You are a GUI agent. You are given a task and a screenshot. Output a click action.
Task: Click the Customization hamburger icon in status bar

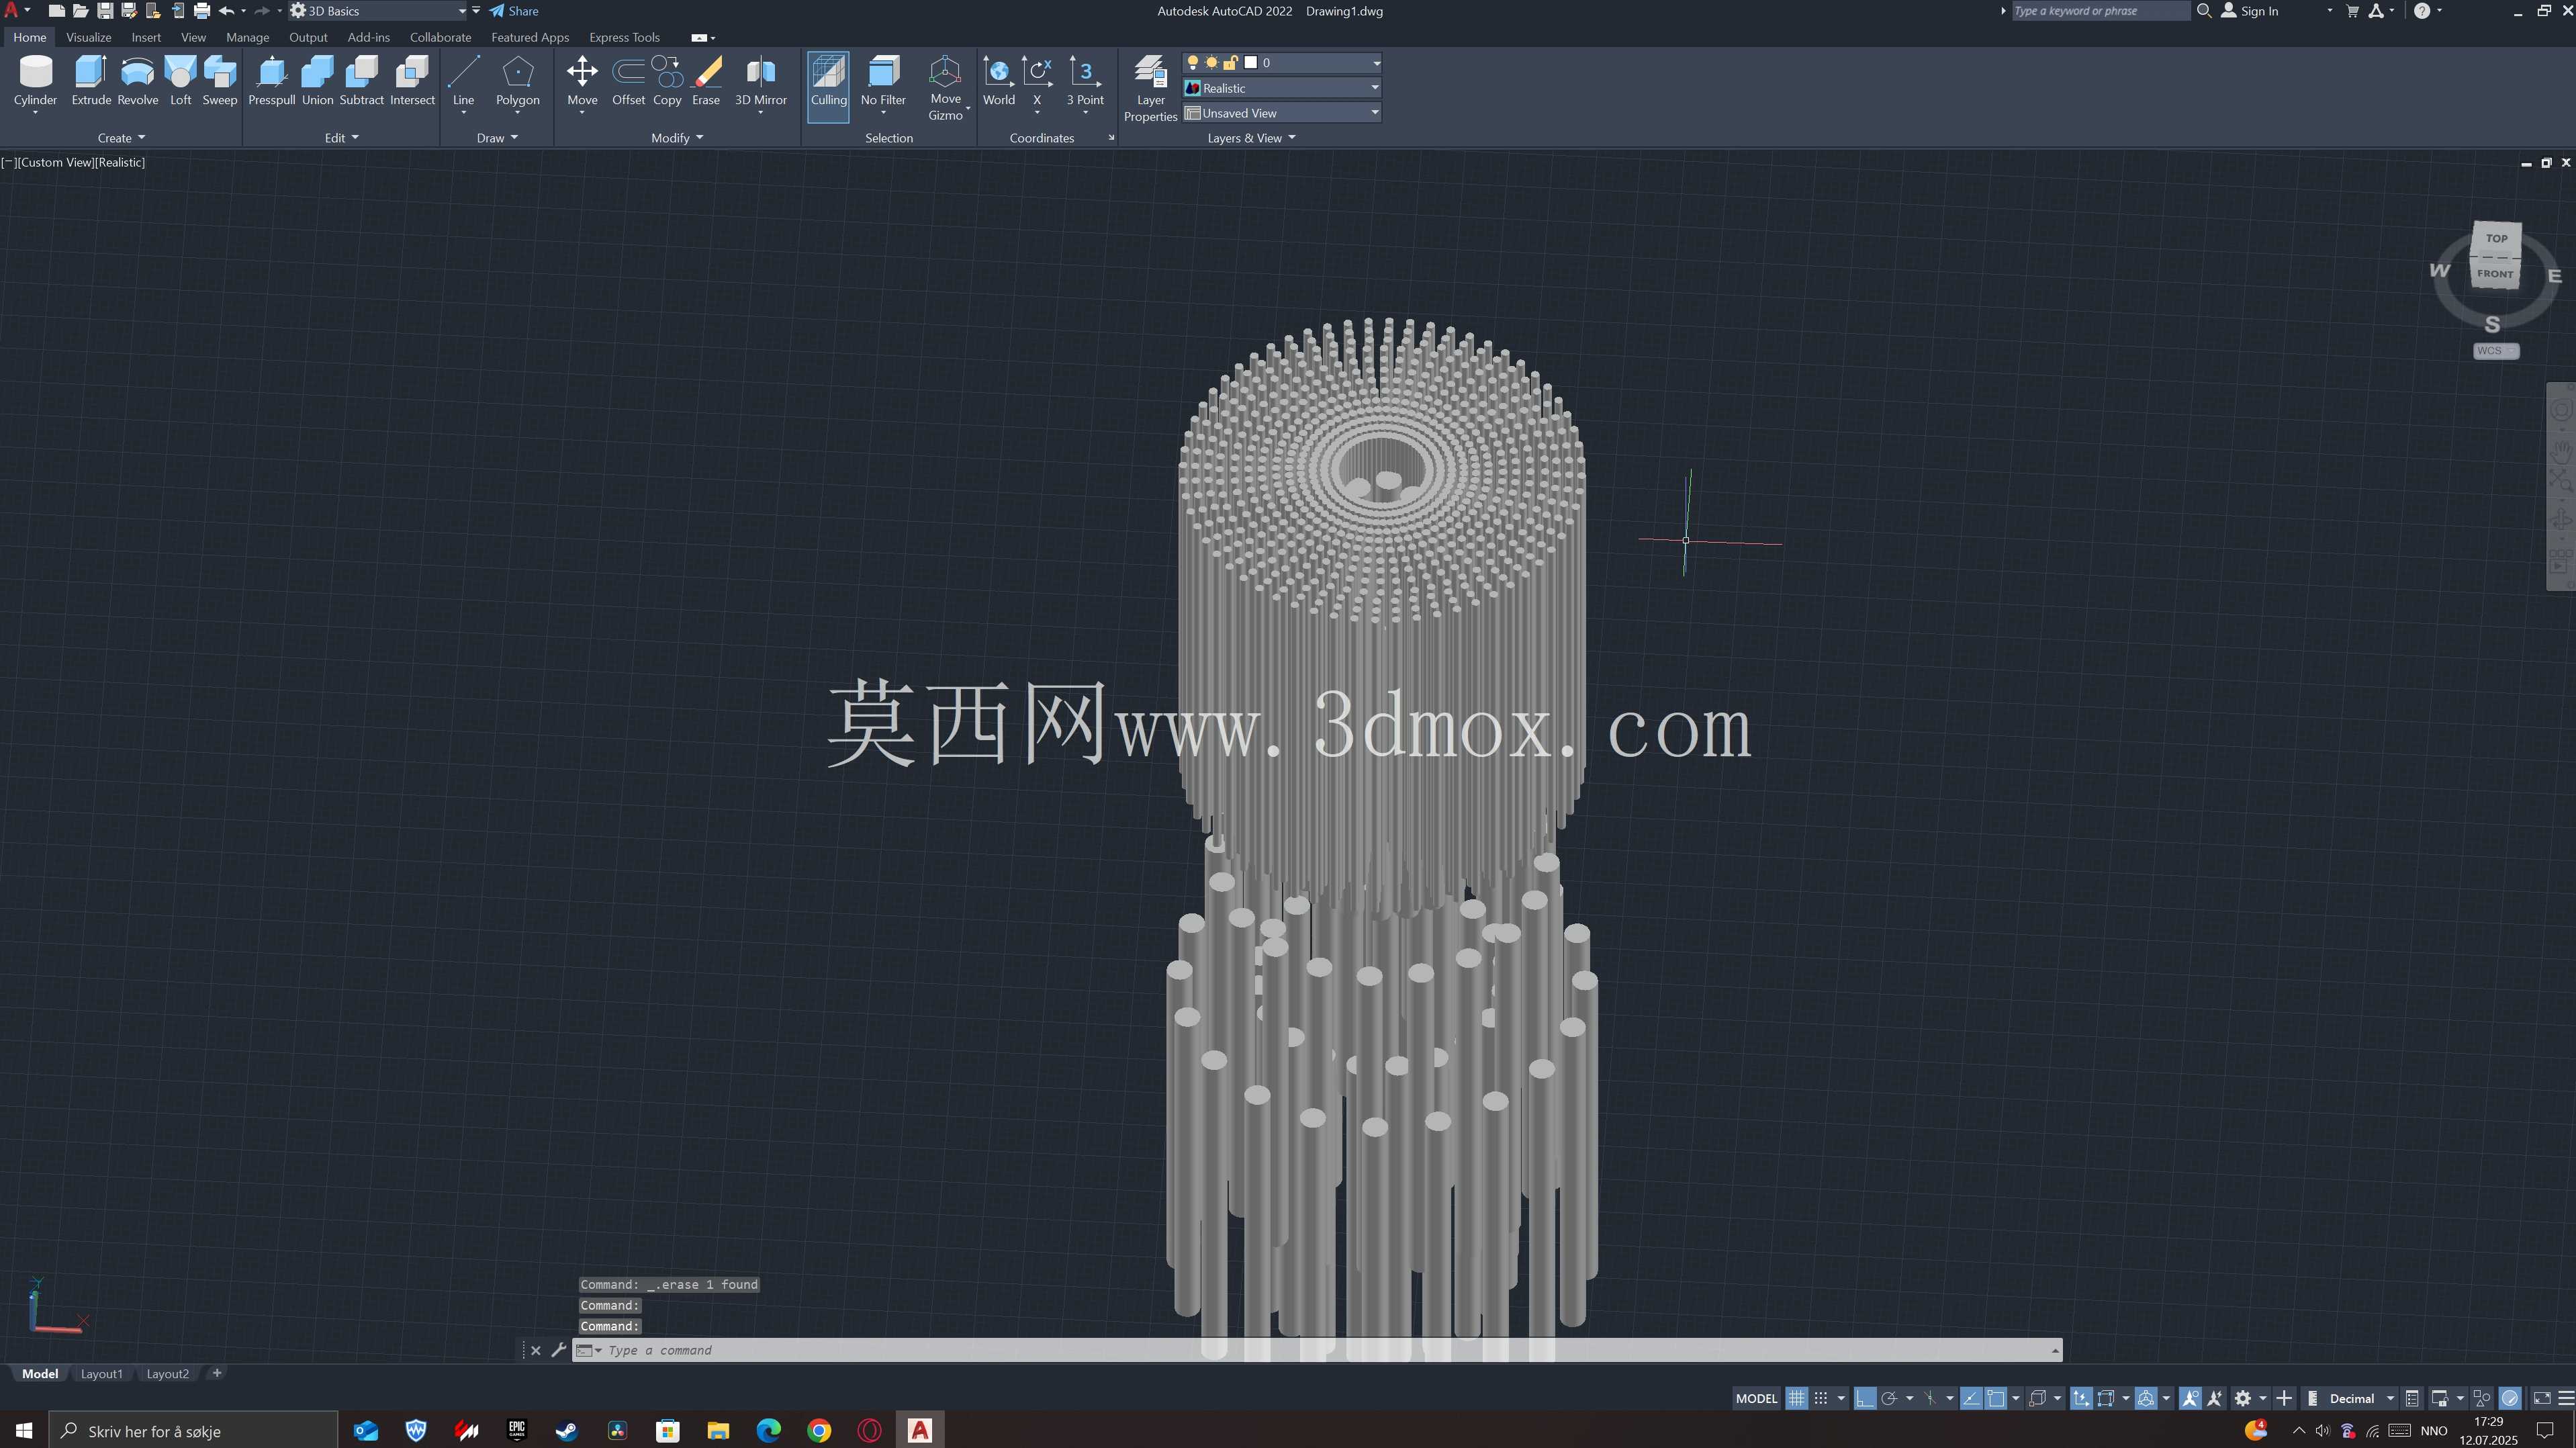point(2565,1398)
